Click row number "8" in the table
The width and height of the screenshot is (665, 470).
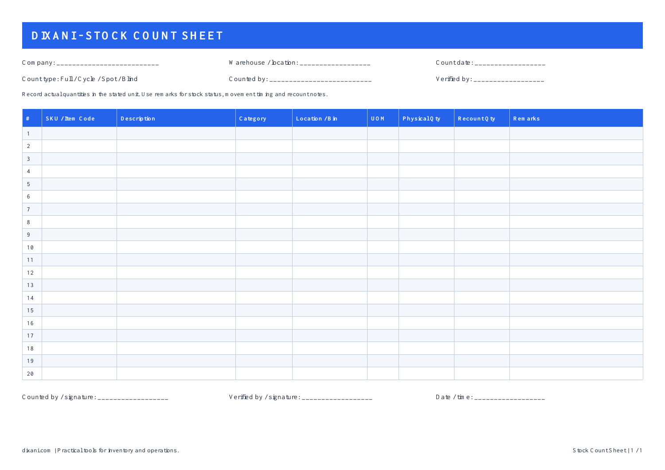(x=28, y=222)
